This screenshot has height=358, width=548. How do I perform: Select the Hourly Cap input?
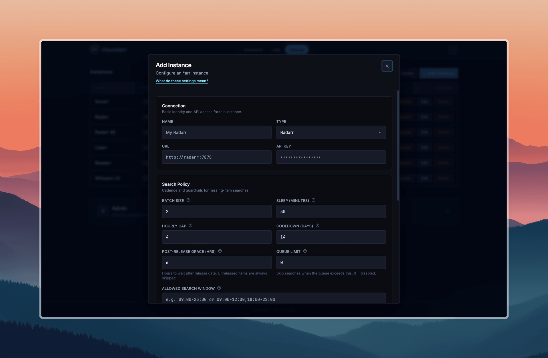pos(217,237)
